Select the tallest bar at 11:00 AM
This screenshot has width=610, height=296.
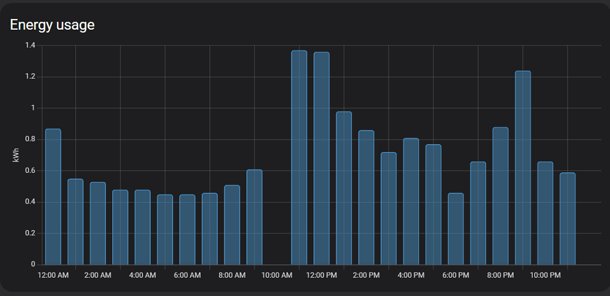(299, 158)
